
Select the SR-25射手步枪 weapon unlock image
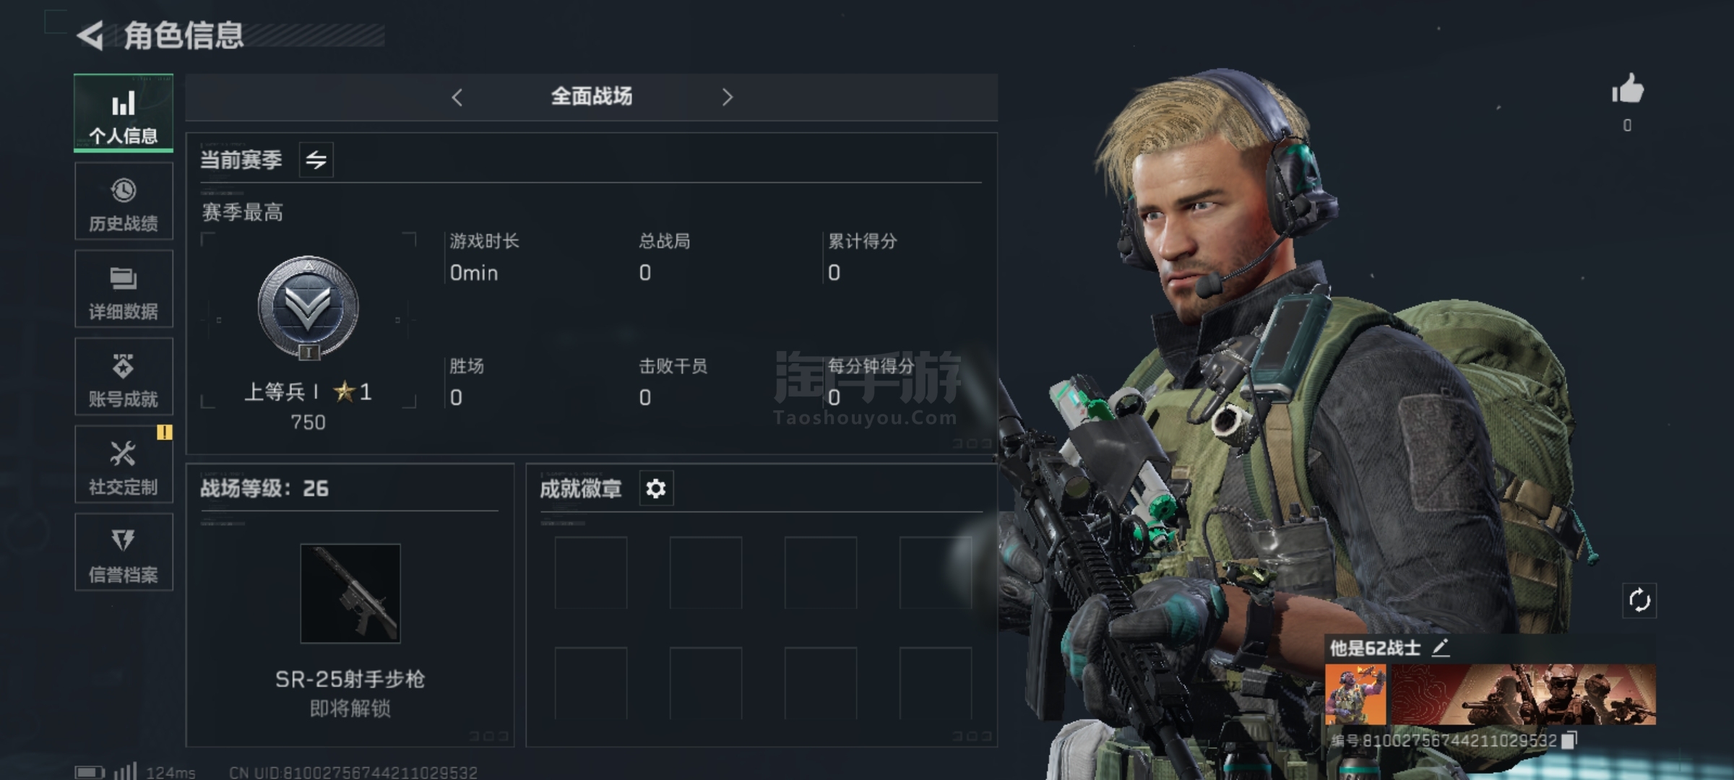(x=350, y=594)
